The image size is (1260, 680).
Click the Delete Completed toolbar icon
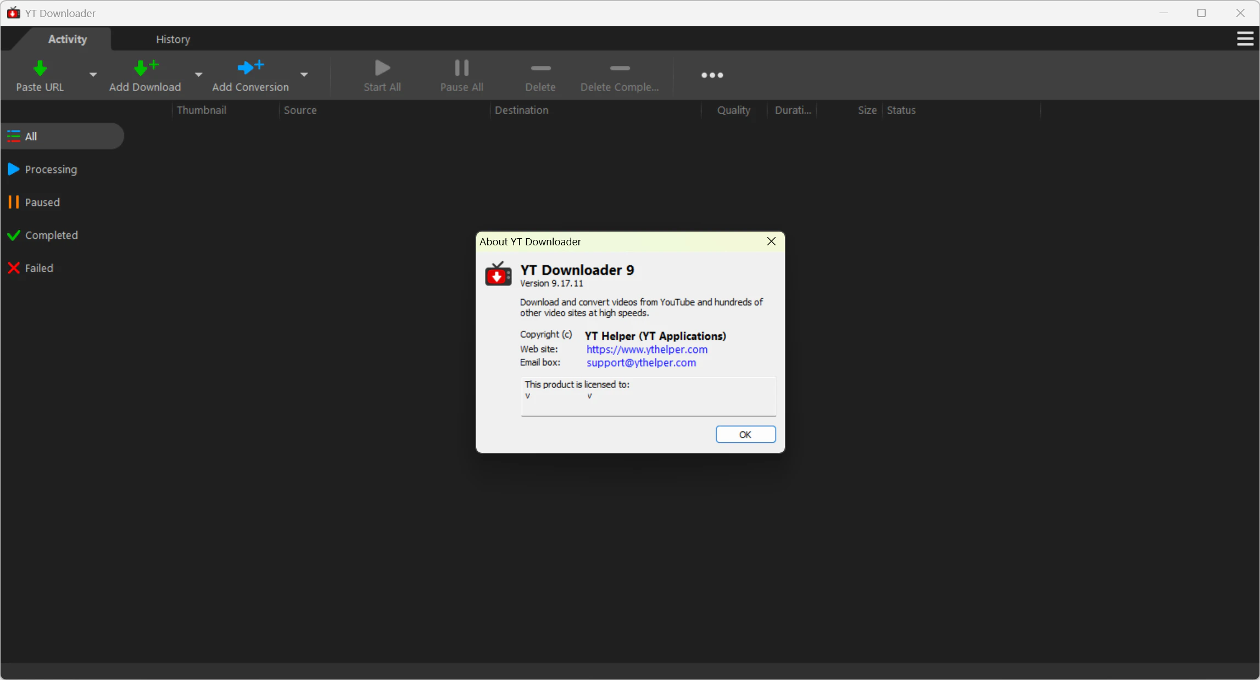pos(619,69)
